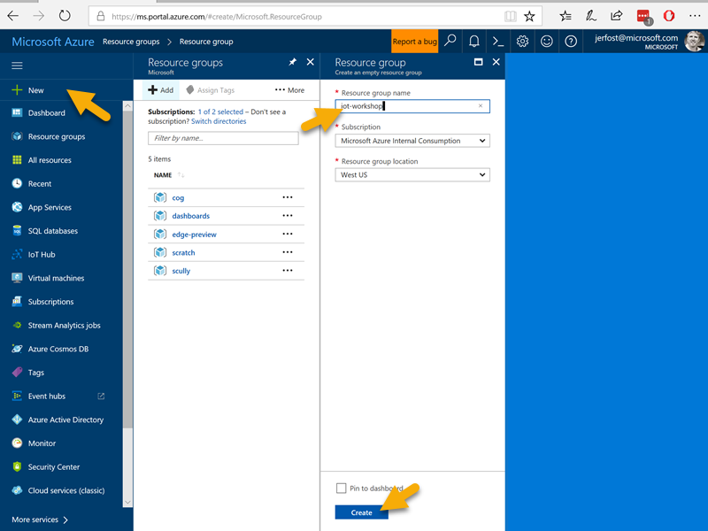Open the More commands menu
This screenshot has width=708, height=531.
(290, 90)
